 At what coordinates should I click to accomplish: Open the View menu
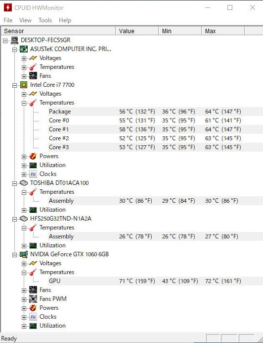coord(25,20)
